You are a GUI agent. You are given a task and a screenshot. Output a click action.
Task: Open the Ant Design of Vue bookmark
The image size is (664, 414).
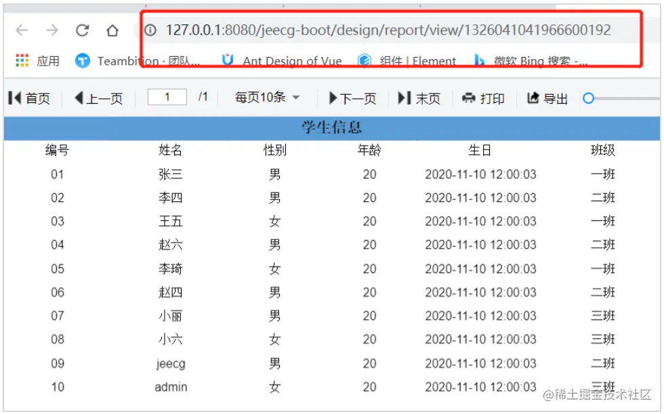click(282, 61)
